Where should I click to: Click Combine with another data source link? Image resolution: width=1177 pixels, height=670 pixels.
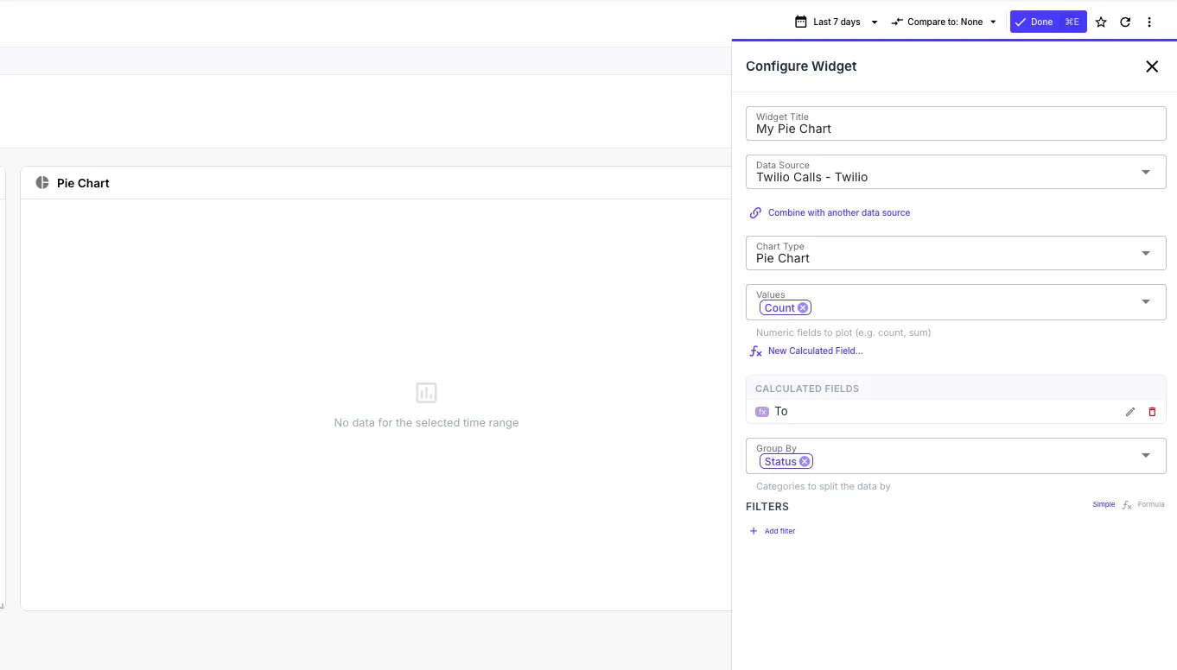tap(838, 212)
